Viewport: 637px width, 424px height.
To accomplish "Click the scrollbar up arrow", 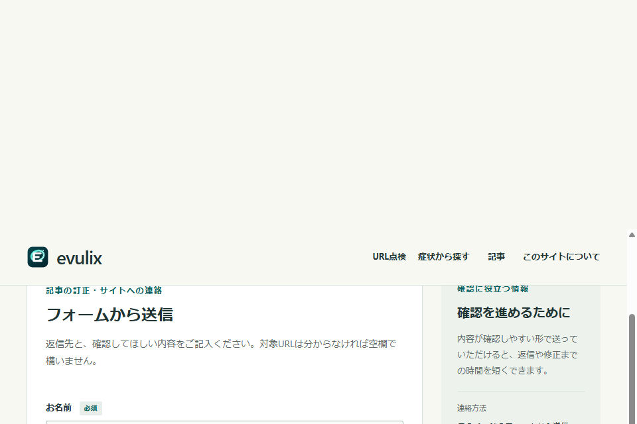I will point(632,235).
